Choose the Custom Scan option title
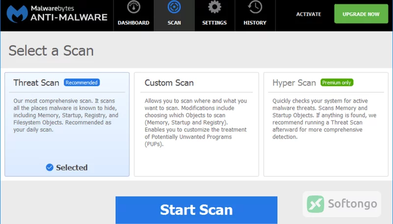 (169, 83)
